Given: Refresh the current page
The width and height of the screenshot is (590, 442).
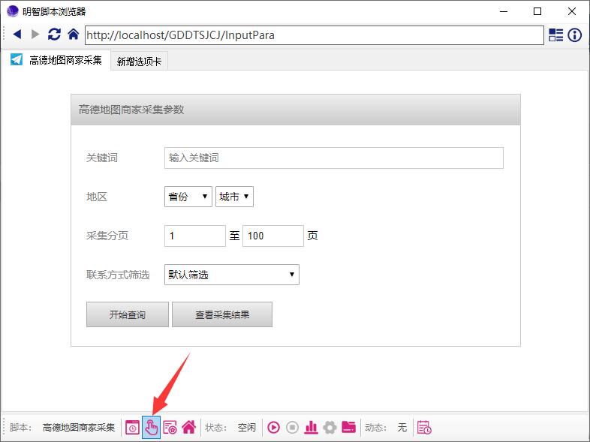Looking at the screenshot, I should (54, 35).
